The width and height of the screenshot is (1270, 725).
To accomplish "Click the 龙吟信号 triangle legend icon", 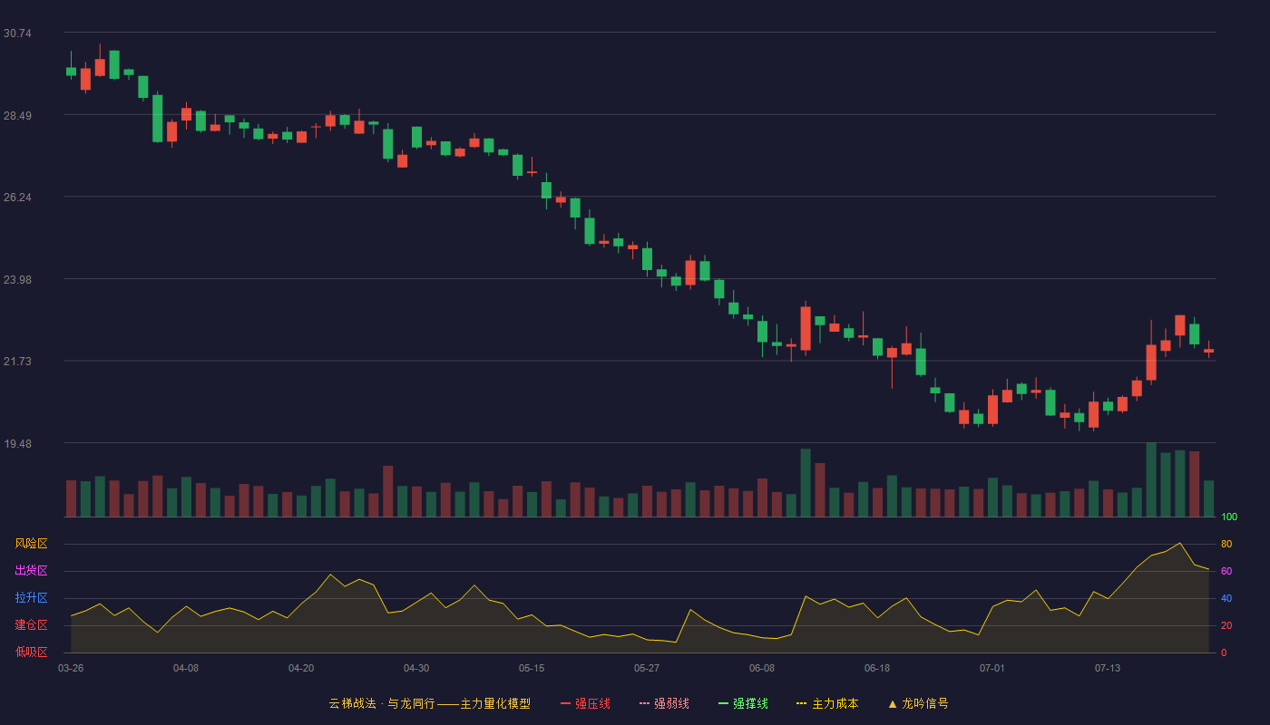I will point(893,703).
